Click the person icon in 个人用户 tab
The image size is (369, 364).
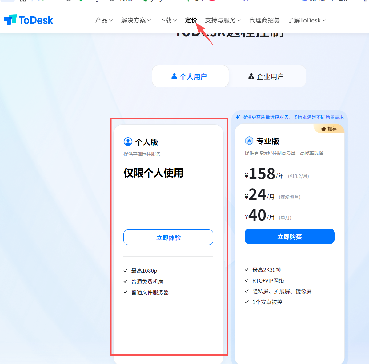tap(174, 76)
